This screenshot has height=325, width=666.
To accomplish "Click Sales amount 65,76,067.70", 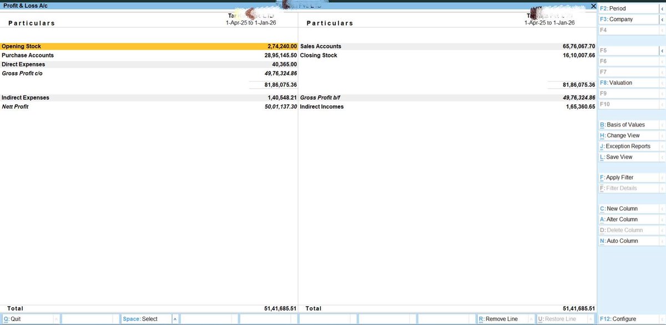I will 578,47.
